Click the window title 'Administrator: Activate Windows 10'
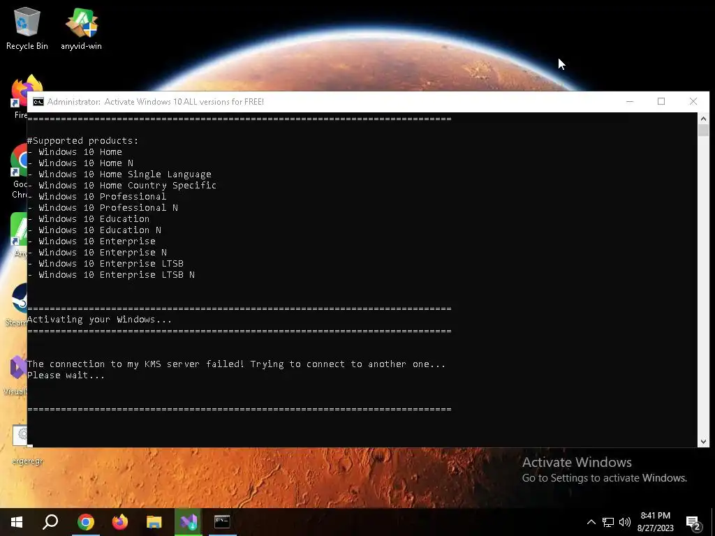The width and height of the screenshot is (715, 536). coord(156,102)
